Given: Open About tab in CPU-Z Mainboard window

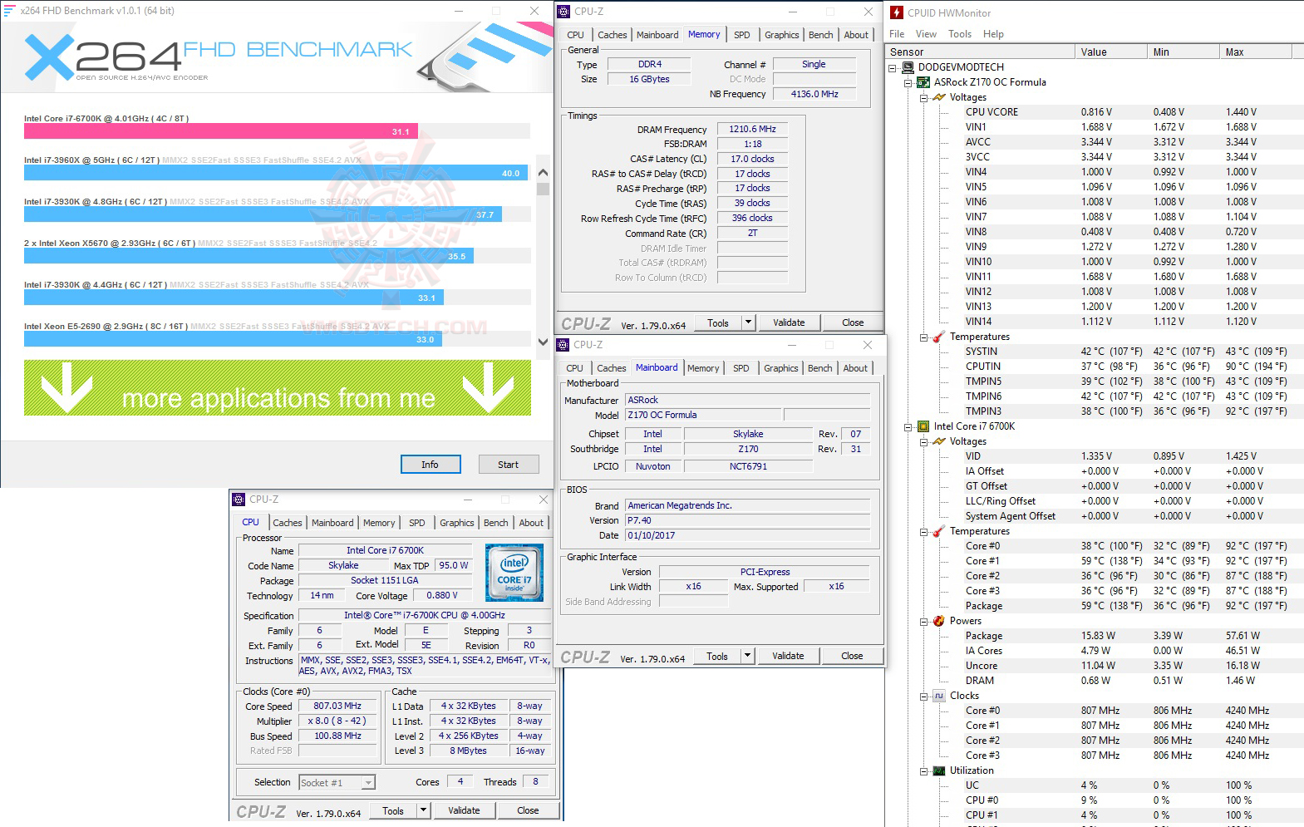Looking at the screenshot, I should click(855, 368).
